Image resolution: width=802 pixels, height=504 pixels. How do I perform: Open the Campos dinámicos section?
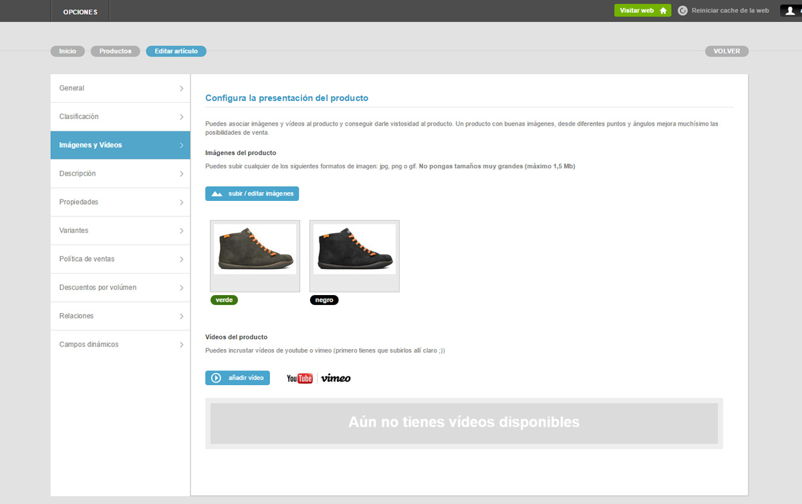(120, 344)
